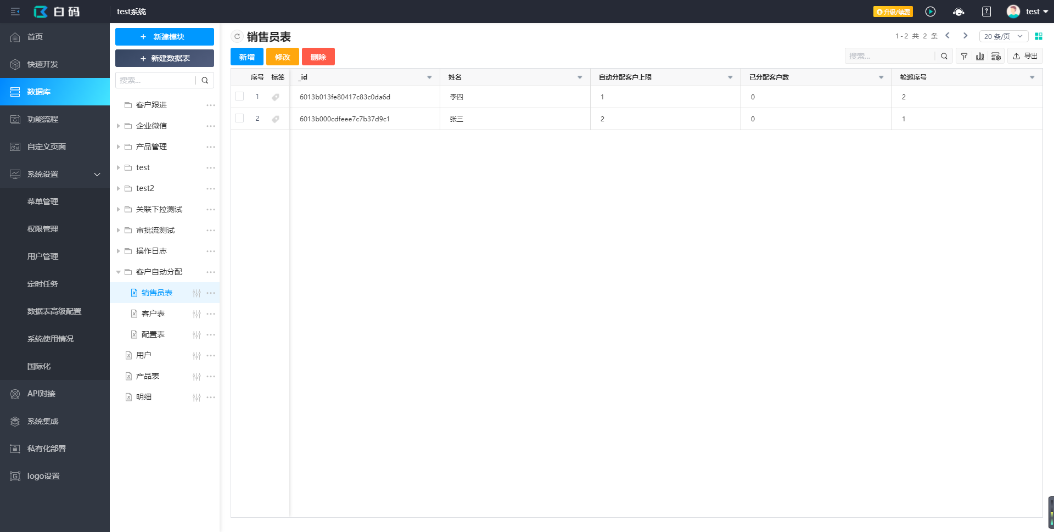Select checkbox for row 张三
The image size is (1054, 532).
coord(239,118)
